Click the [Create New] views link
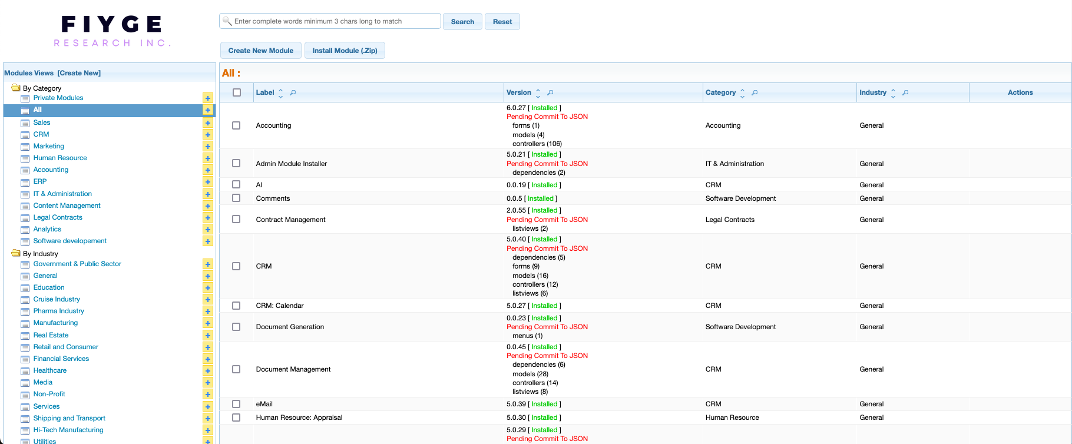 tap(79, 73)
